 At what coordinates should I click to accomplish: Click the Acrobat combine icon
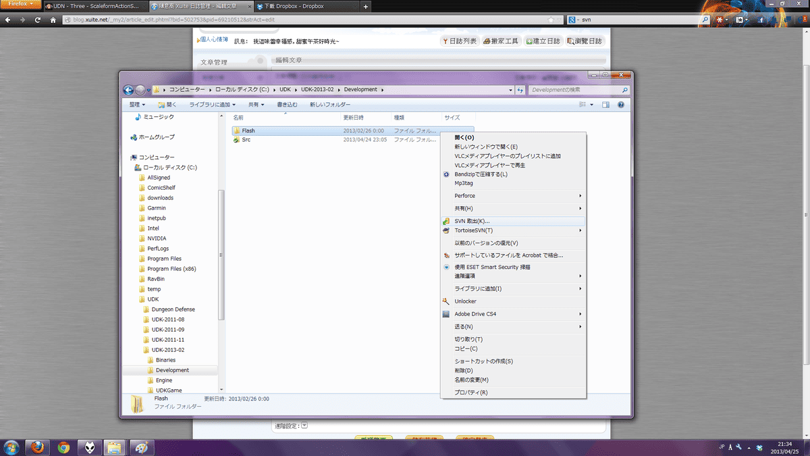pyautogui.click(x=446, y=255)
